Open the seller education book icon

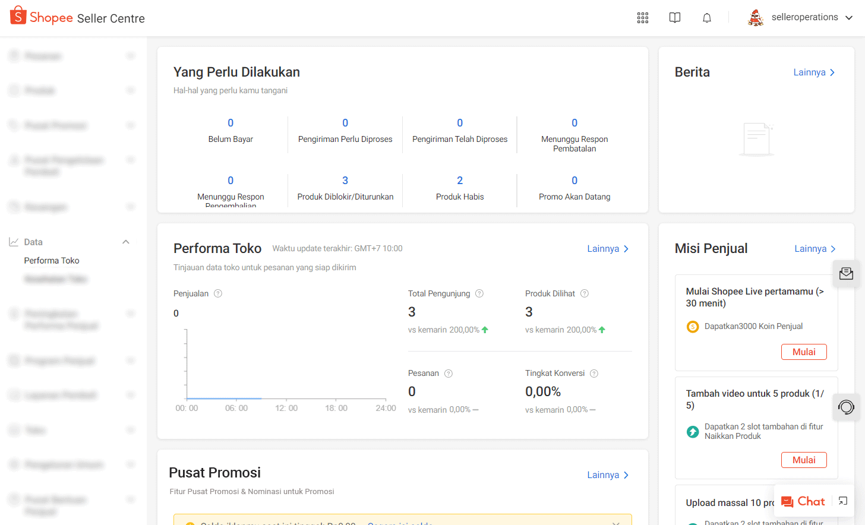(x=674, y=18)
